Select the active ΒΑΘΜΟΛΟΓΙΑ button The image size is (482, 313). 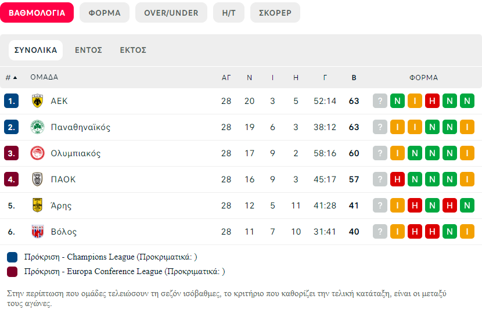coord(37,13)
